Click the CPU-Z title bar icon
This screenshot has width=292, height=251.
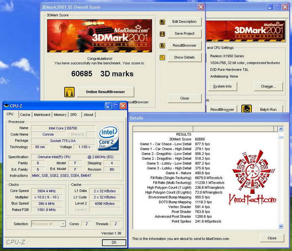[x=6, y=106]
